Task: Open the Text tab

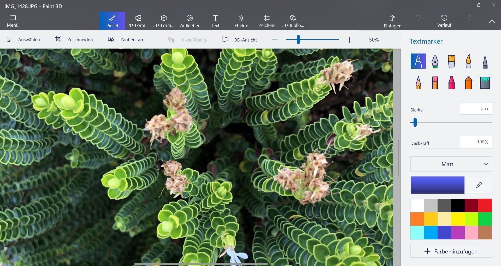Action: coord(215,21)
